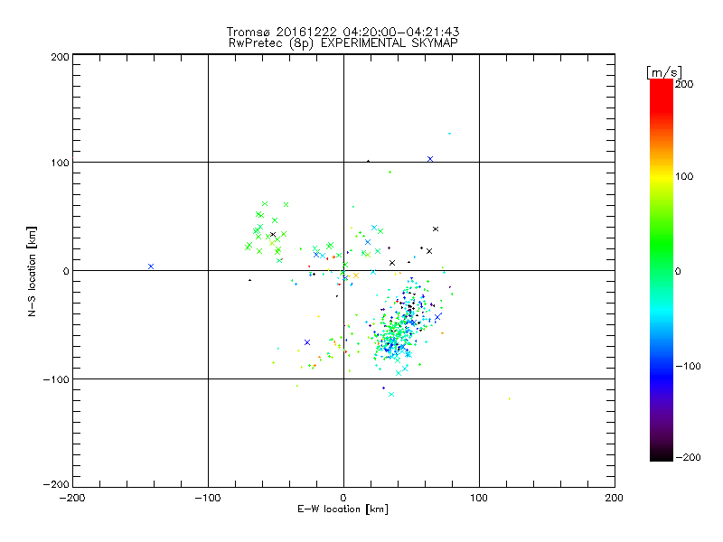Click the colorbar tick label "200"

point(684,84)
